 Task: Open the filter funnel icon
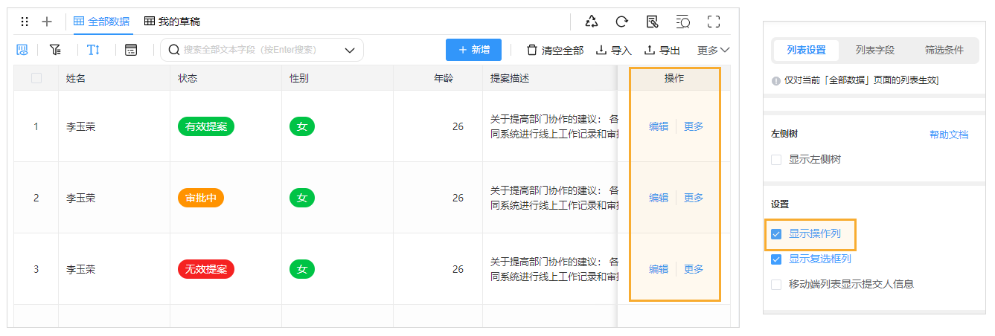click(x=55, y=50)
